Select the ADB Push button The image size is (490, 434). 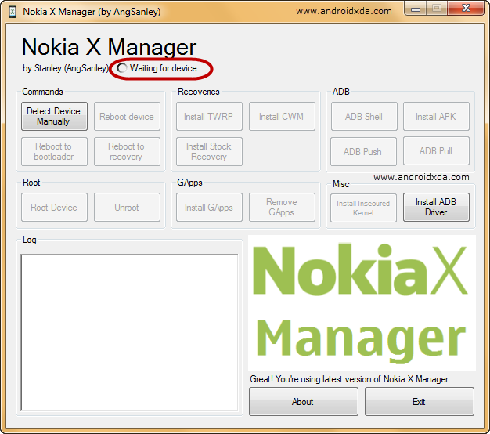point(363,152)
